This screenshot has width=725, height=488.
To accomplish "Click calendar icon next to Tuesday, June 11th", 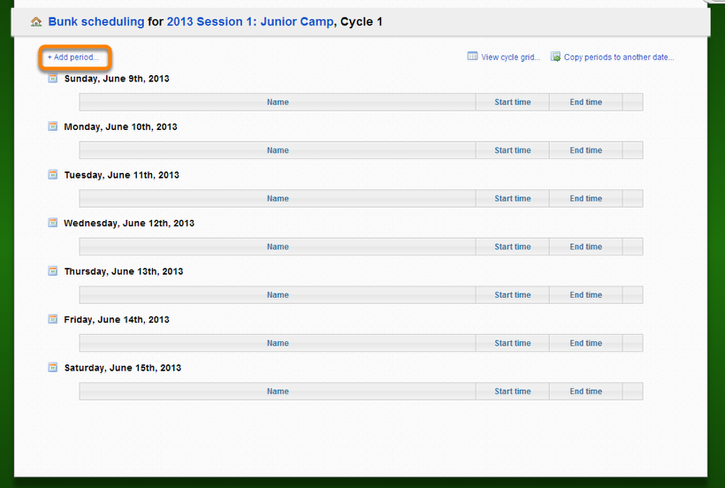I will coord(53,175).
